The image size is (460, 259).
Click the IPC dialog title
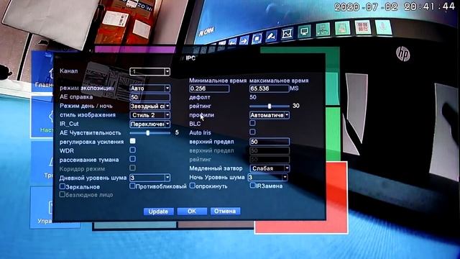pos(190,58)
